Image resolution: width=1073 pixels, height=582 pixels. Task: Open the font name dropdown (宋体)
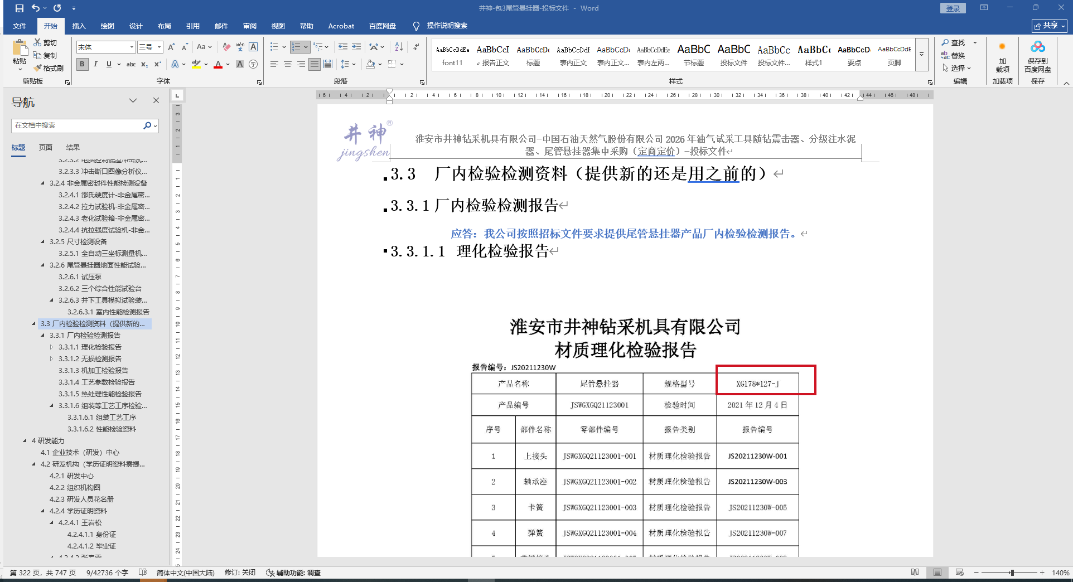(132, 47)
